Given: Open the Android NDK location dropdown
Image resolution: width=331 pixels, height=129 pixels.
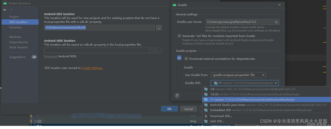Looking at the screenshot, I should [152, 51].
